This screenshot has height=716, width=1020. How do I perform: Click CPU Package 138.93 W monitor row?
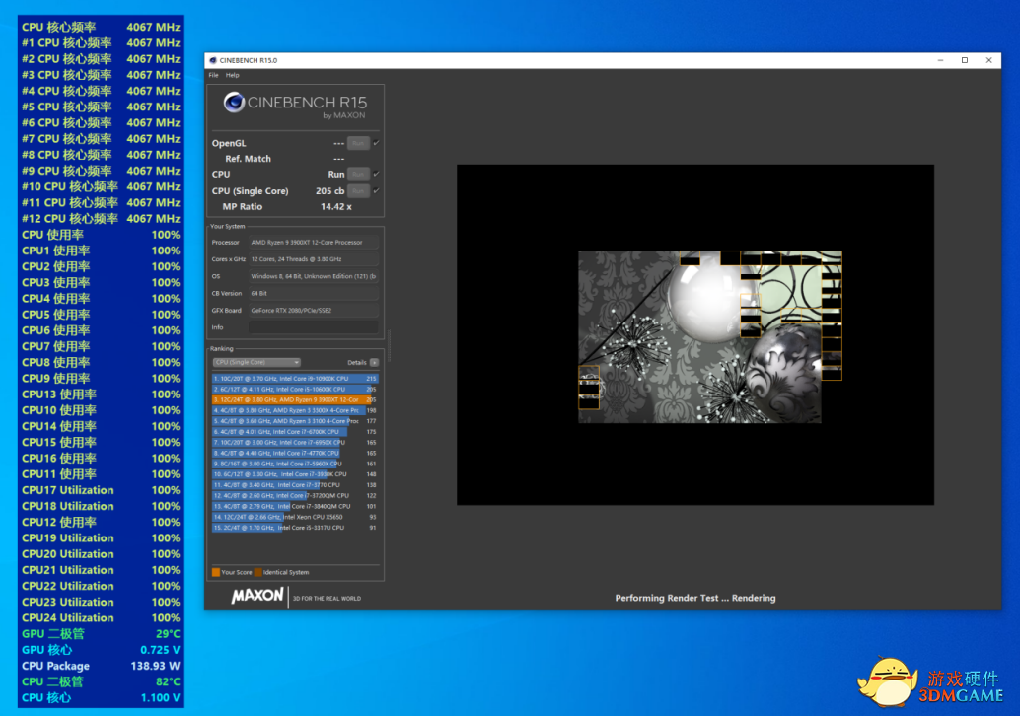click(x=101, y=666)
